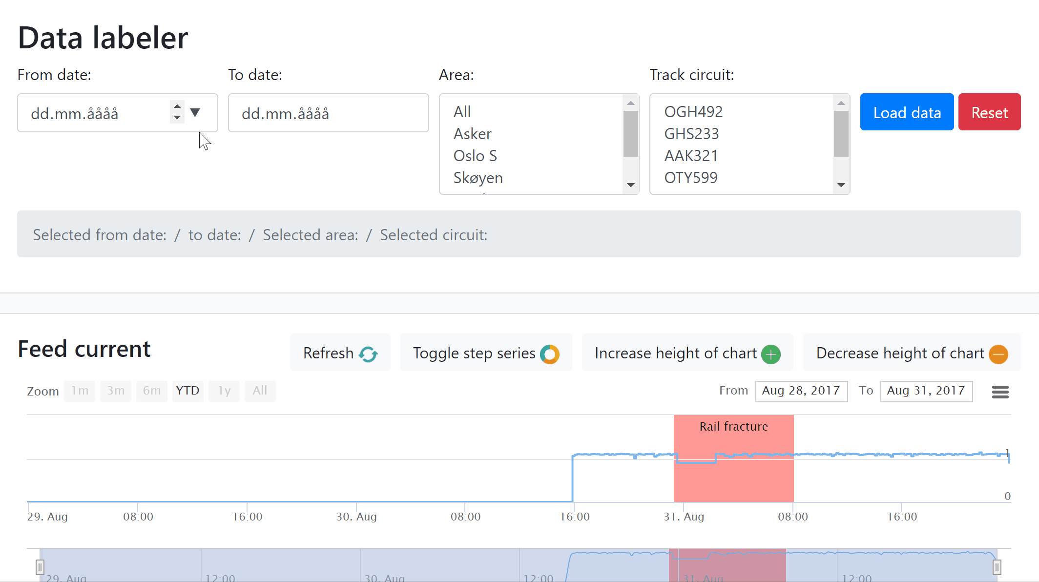1039x582 pixels.
Task: Select Oslo S from the Area list
Action: 475,155
